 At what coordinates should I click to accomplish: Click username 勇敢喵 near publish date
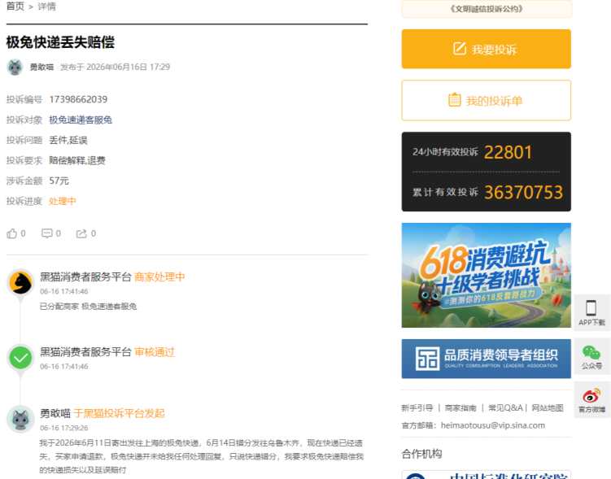coord(41,67)
